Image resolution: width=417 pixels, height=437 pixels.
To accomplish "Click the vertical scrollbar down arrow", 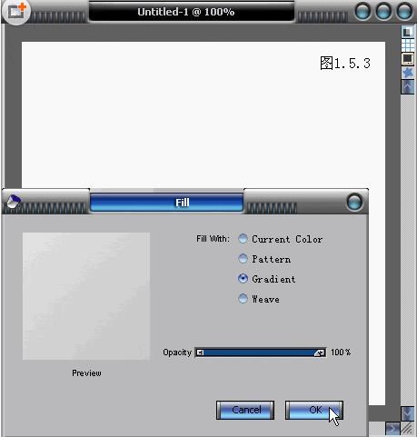I will (408, 413).
